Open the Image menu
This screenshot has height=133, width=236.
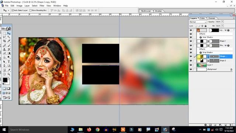[19, 6]
